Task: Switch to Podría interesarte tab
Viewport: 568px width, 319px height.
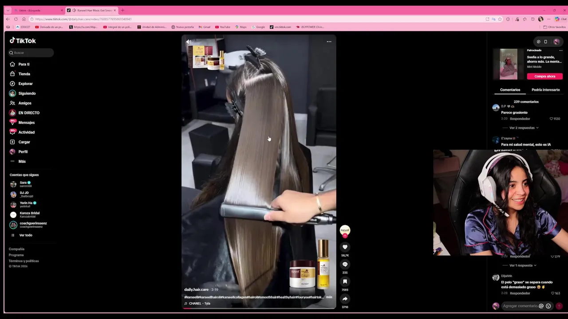Action: 545,90
